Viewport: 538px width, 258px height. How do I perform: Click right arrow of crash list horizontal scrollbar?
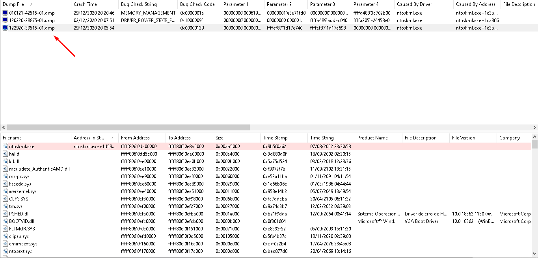point(534,127)
